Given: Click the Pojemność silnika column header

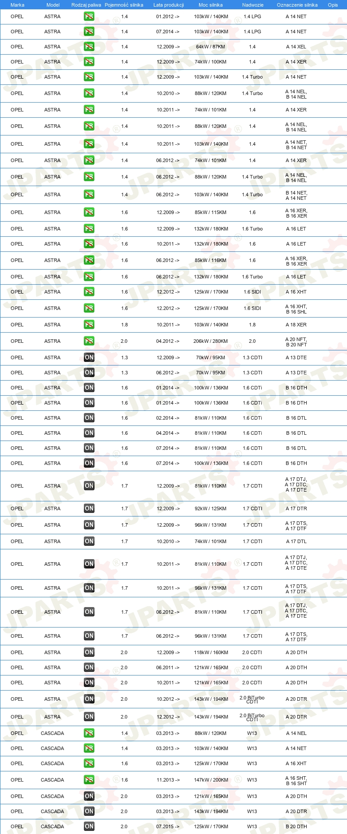Looking at the screenshot, I should 124,5.
